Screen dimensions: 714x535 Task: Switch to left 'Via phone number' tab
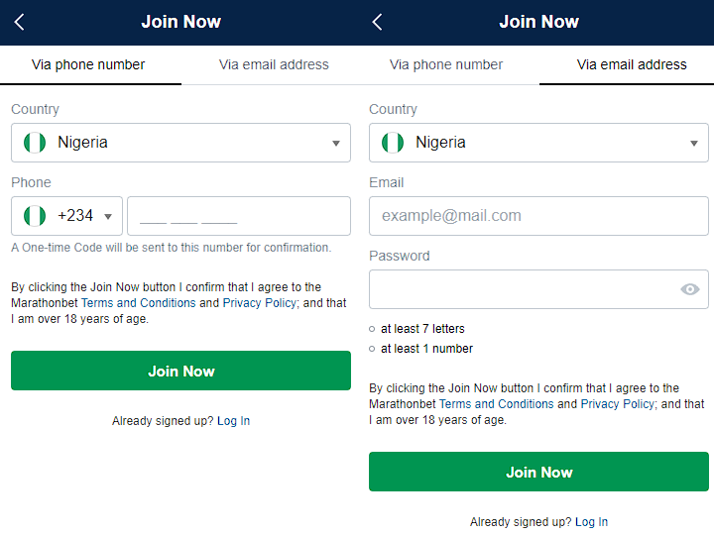(88, 64)
